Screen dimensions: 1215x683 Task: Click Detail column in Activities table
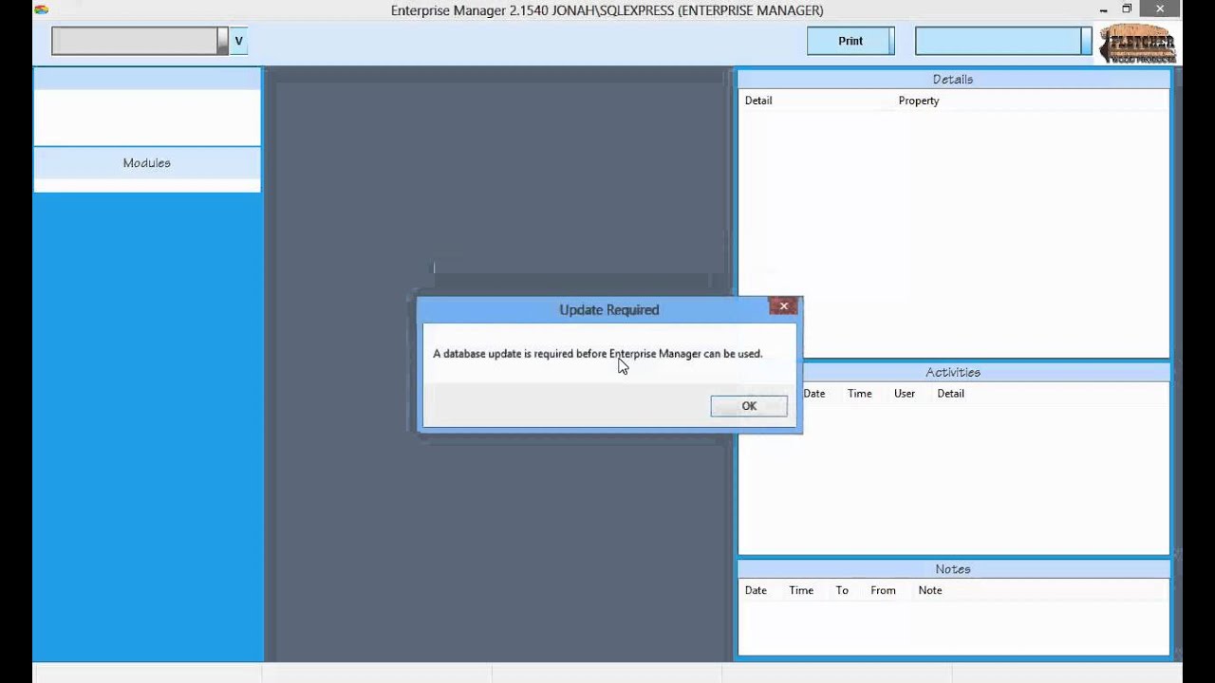tap(951, 394)
